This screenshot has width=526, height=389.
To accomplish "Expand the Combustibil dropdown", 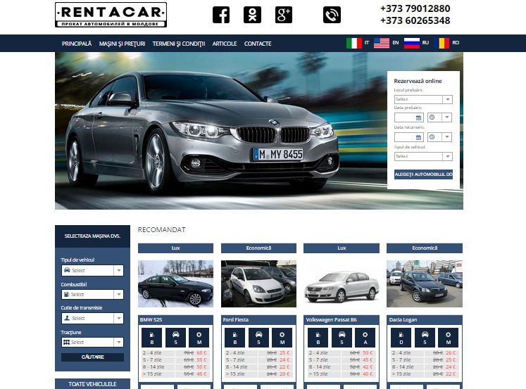I will coord(92,294).
